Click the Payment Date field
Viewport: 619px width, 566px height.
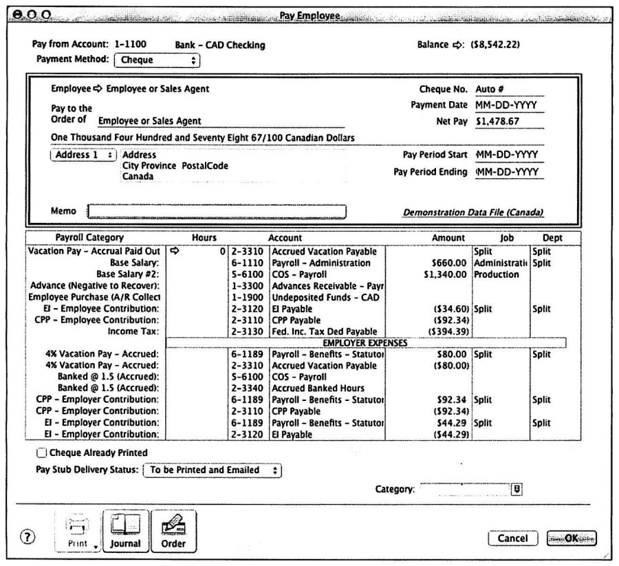509,105
